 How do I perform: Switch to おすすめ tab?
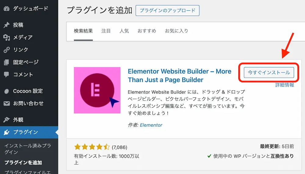click(x=147, y=31)
